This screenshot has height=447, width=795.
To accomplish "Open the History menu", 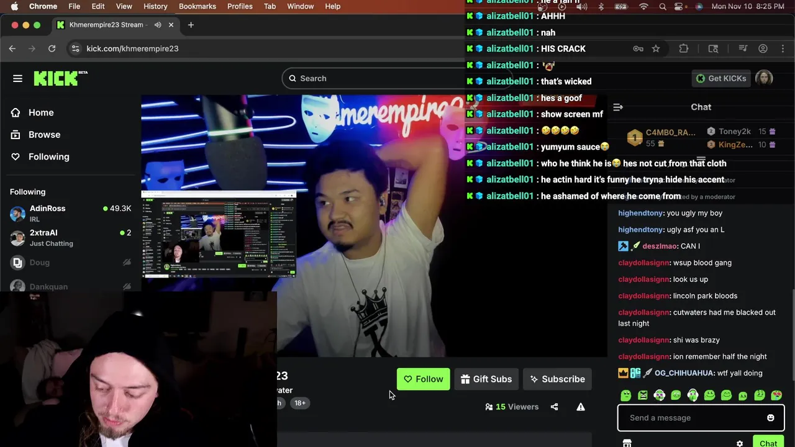I will (x=155, y=6).
